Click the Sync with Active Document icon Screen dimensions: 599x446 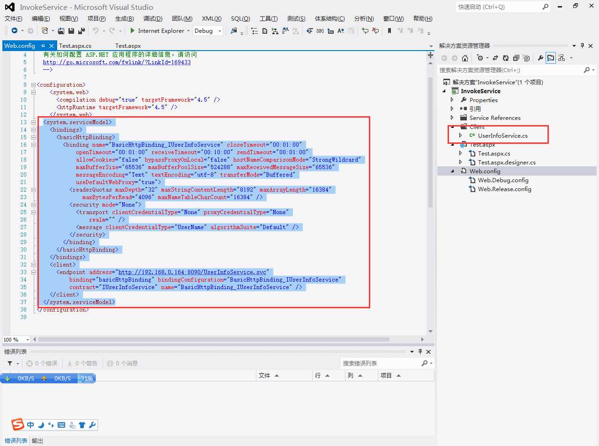495,58
